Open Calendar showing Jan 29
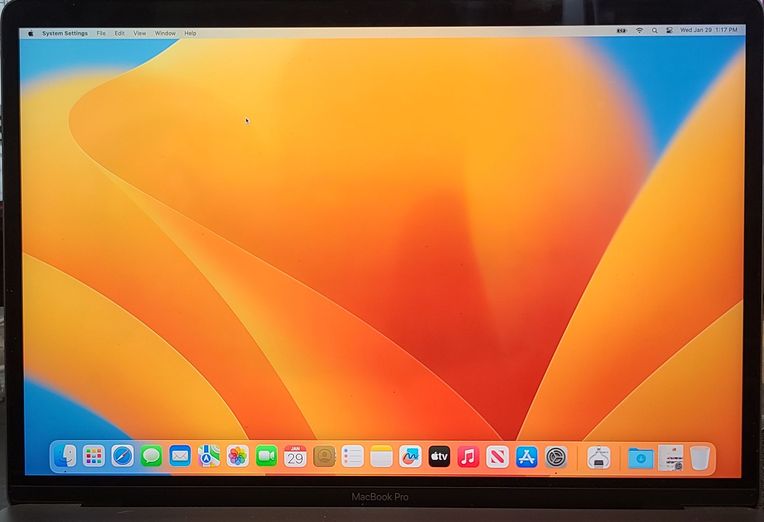 pos(295,457)
